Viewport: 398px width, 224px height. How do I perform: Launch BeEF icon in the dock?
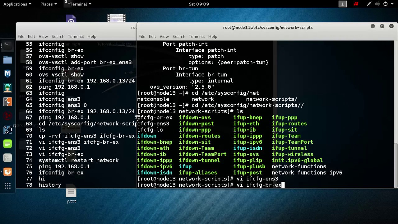click(x=7, y=130)
